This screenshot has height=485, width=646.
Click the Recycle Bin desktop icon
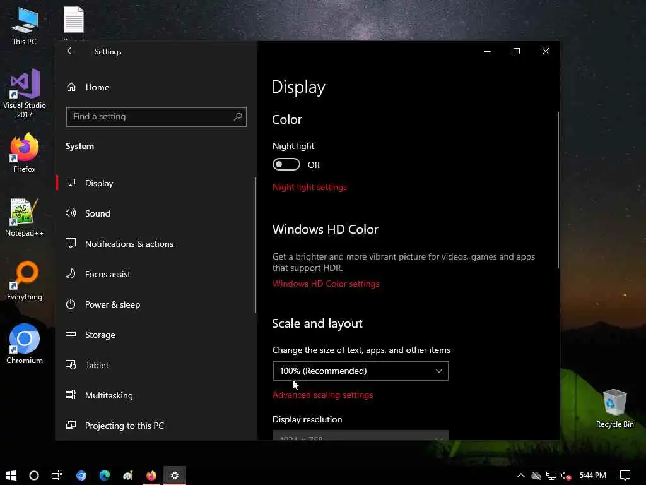pyautogui.click(x=614, y=409)
